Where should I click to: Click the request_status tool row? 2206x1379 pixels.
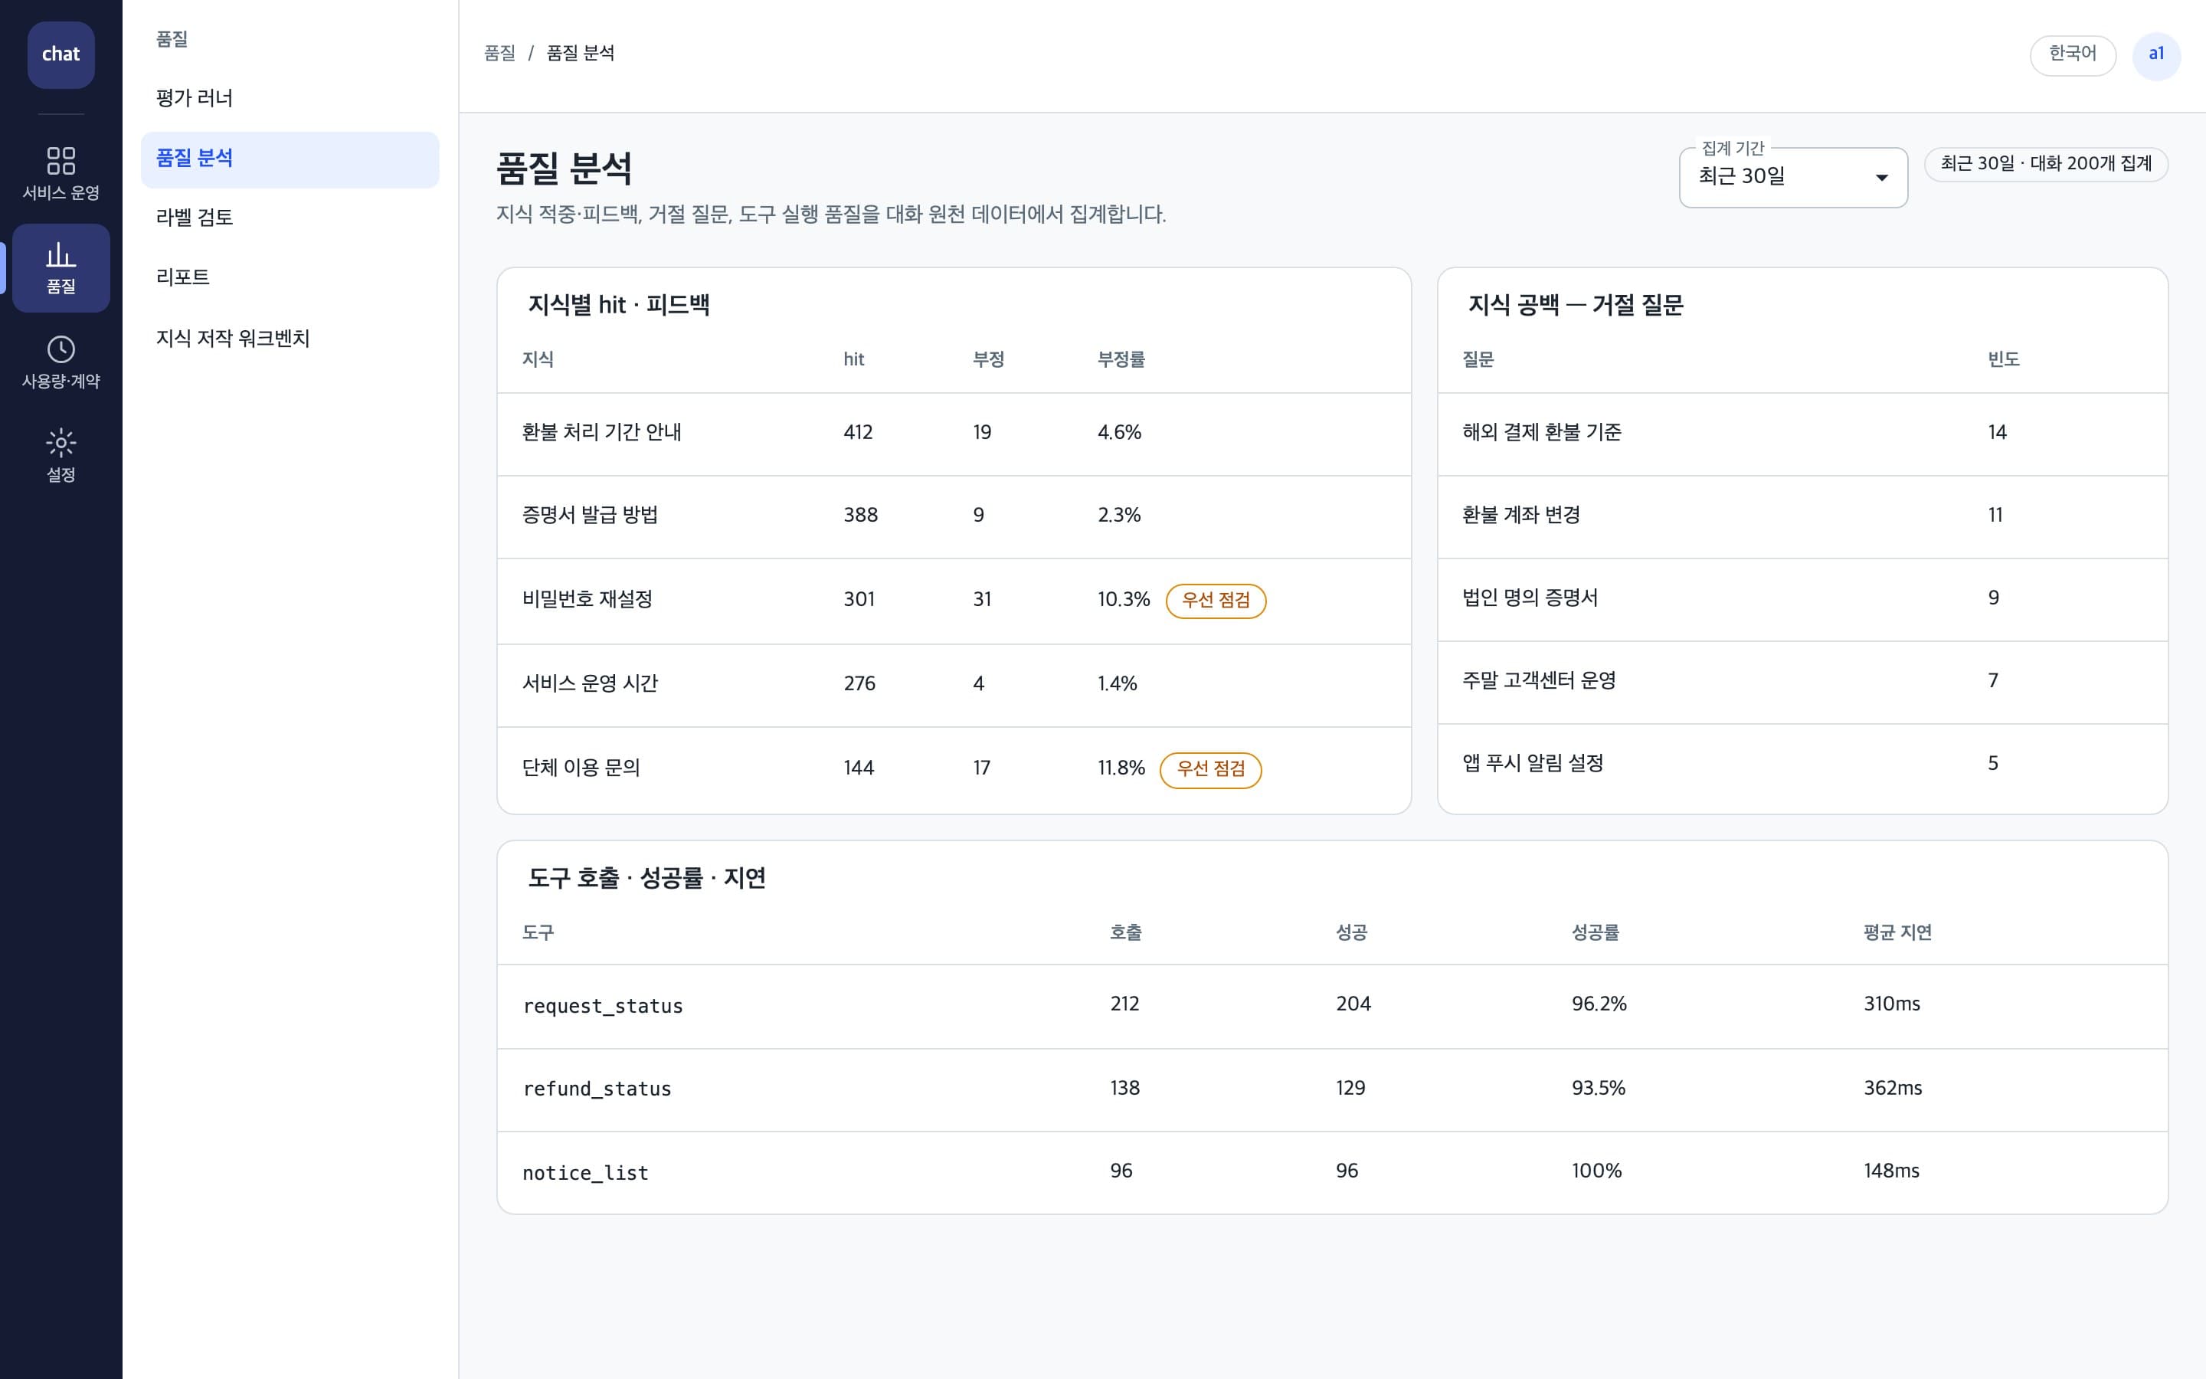(x=1332, y=1006)
